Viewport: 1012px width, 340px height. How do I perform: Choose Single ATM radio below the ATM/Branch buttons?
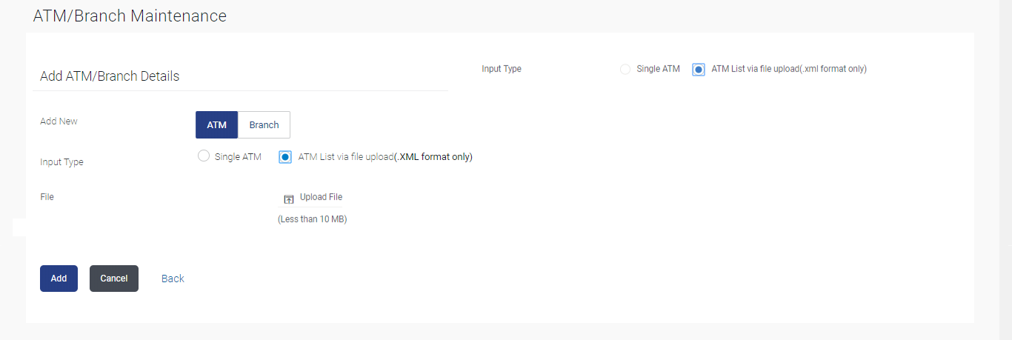(204, 156)
